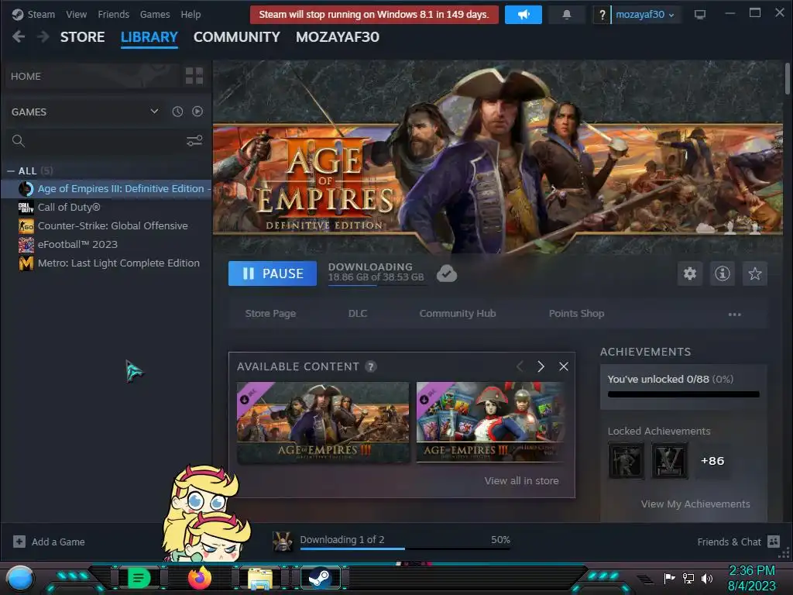Show the +86 remaining locked achievements
This screenshot has height=595, width=793.
712,461
